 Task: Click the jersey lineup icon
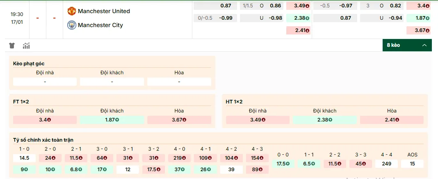pos(11,46)
